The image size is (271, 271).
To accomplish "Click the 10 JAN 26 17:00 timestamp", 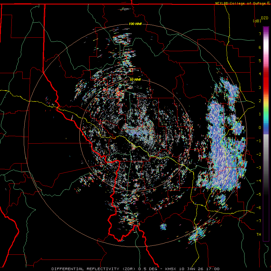I will (199, 269).
